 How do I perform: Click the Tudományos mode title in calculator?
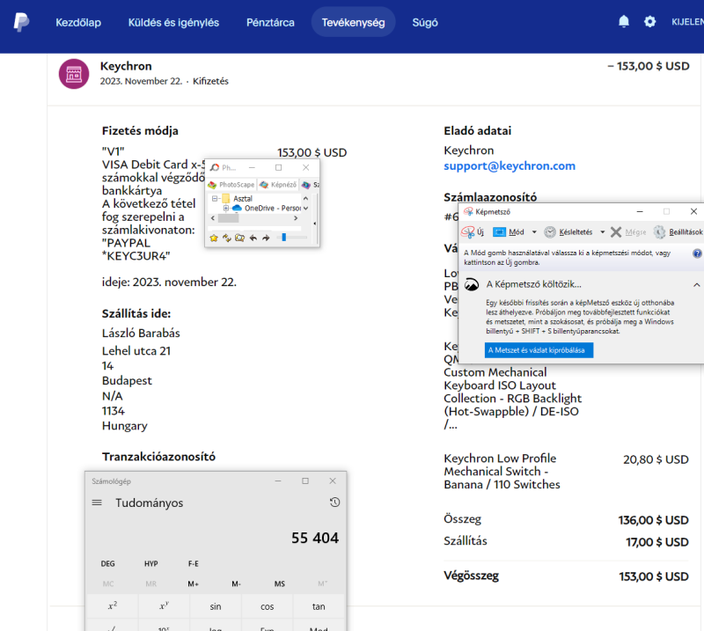point(149,503)
